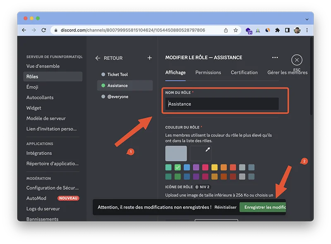Click the Réinitialiser link
331x244 pixels.
pyautogui.click(x=225, y=207)
